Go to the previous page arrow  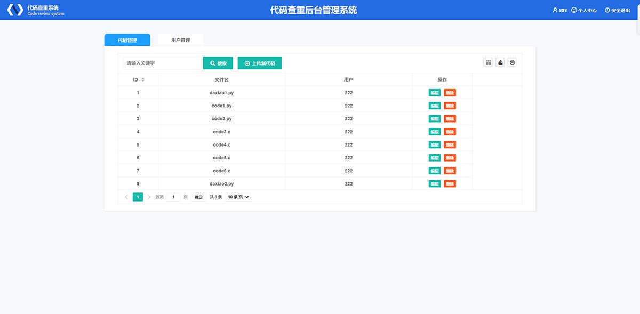coord(126,197)
